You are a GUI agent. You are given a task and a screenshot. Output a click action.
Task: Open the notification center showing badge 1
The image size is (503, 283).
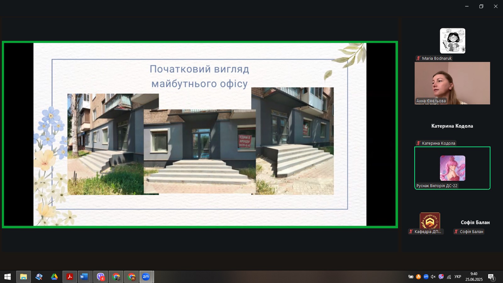(x=492, y=277)
